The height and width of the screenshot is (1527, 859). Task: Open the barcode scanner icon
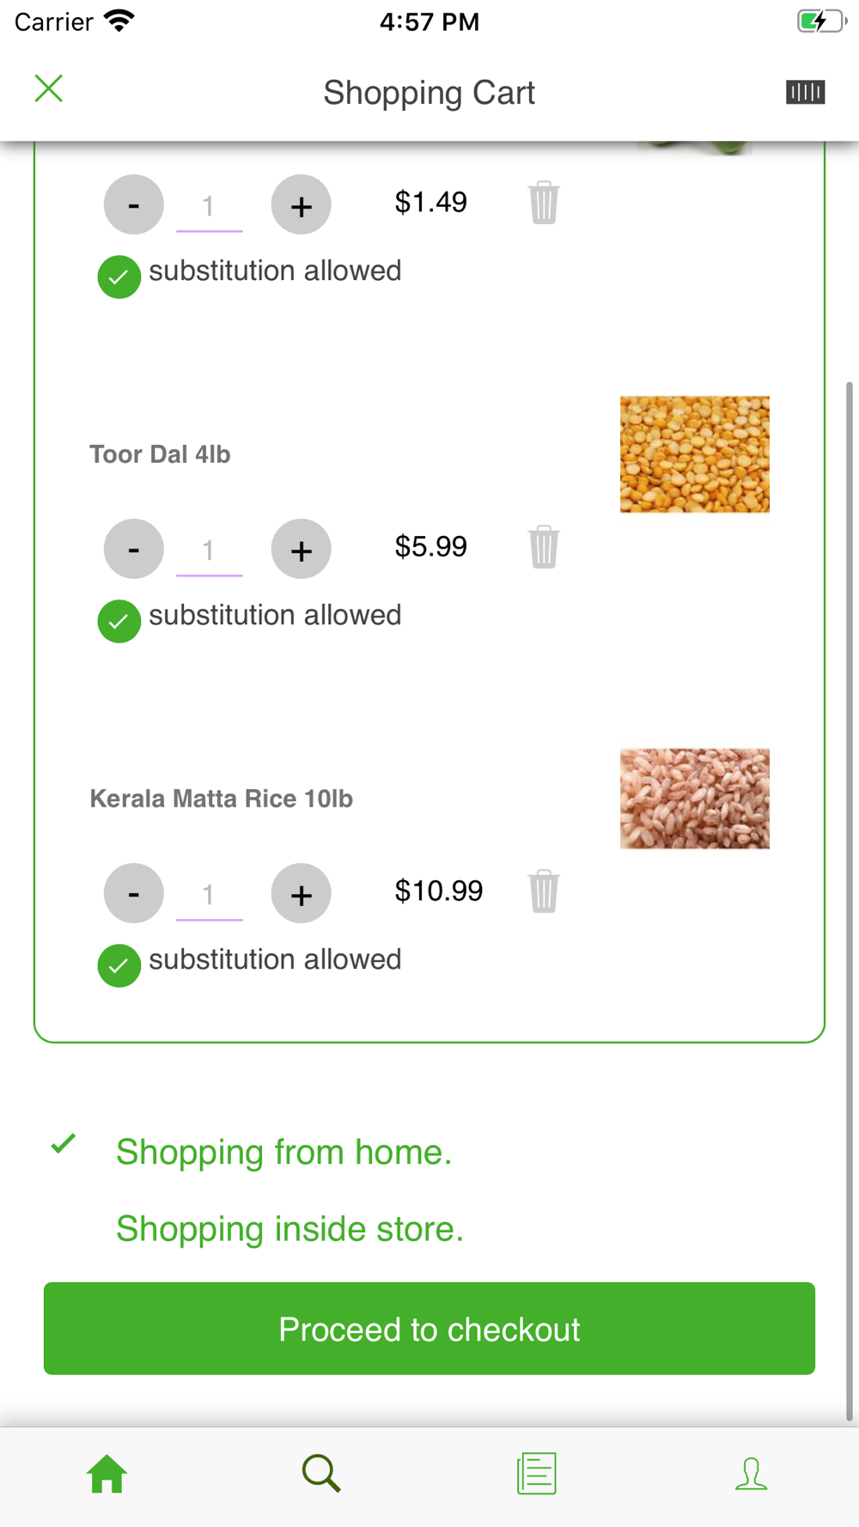pyautogui.click(x=805, y=92)
